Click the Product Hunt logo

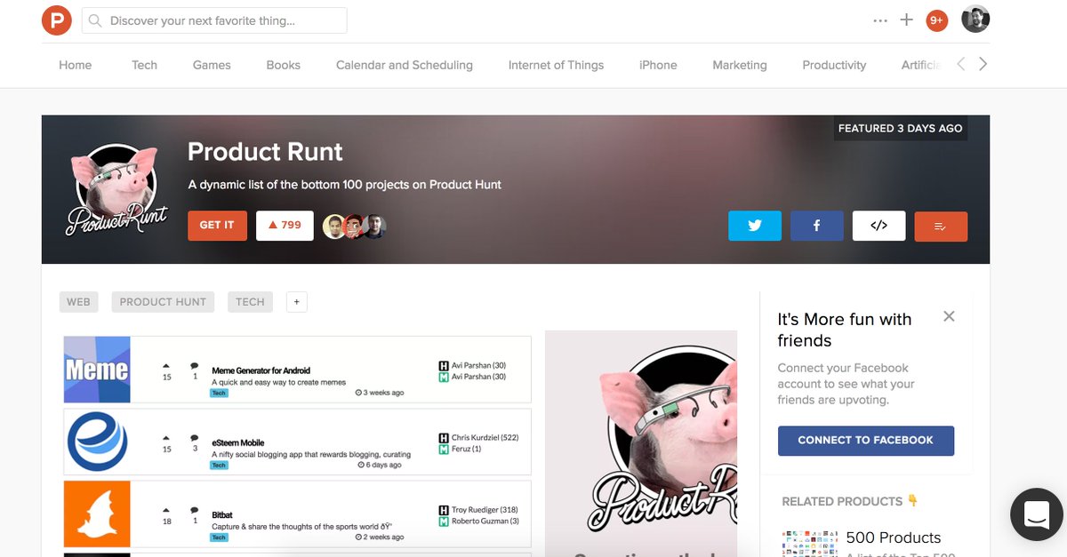coord(56,20)
